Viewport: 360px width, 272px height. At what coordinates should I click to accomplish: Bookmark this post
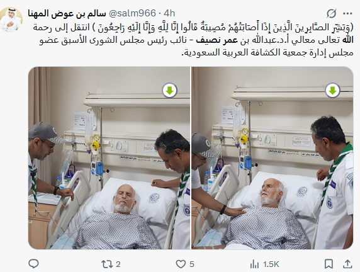pos(329,264)
